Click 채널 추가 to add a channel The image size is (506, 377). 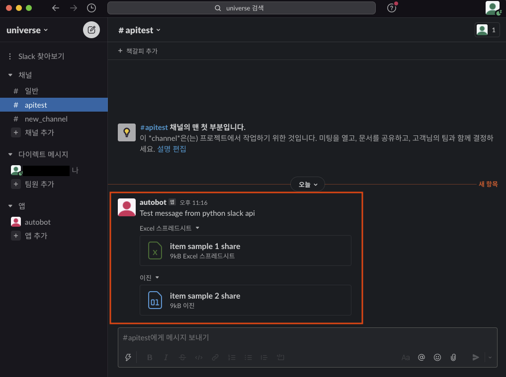[39, 132]
